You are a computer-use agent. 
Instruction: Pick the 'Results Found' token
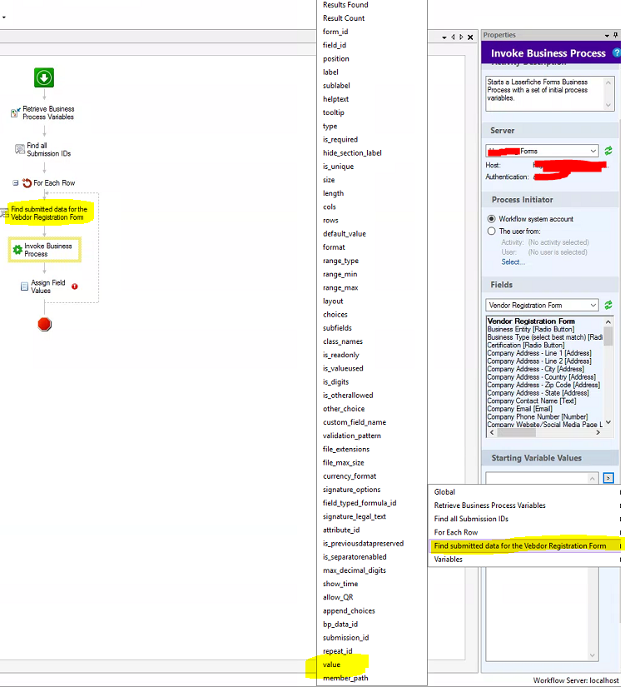(x=345, y=5)
